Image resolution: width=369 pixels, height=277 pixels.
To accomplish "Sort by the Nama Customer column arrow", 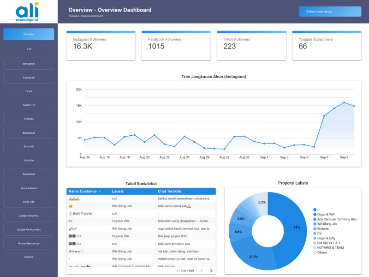I will click(x=100, y=191).
